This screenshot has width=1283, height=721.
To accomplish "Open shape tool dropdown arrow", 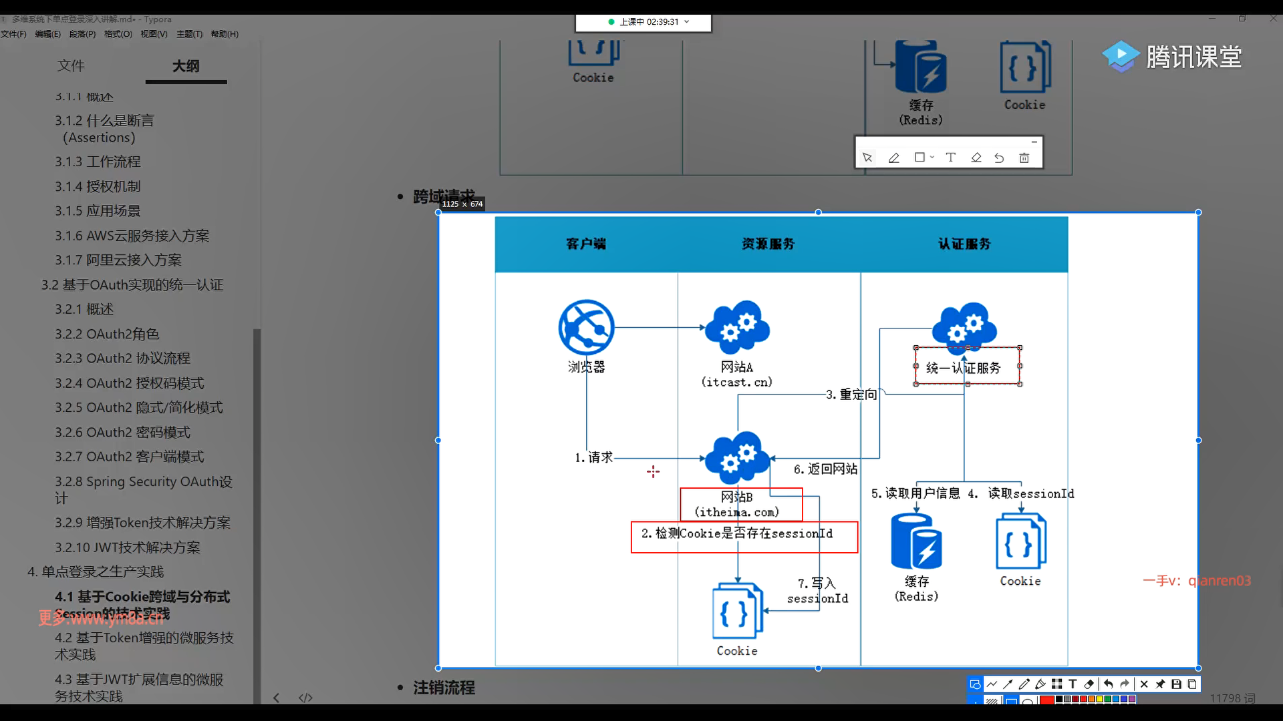I will (x=932, y=158).
